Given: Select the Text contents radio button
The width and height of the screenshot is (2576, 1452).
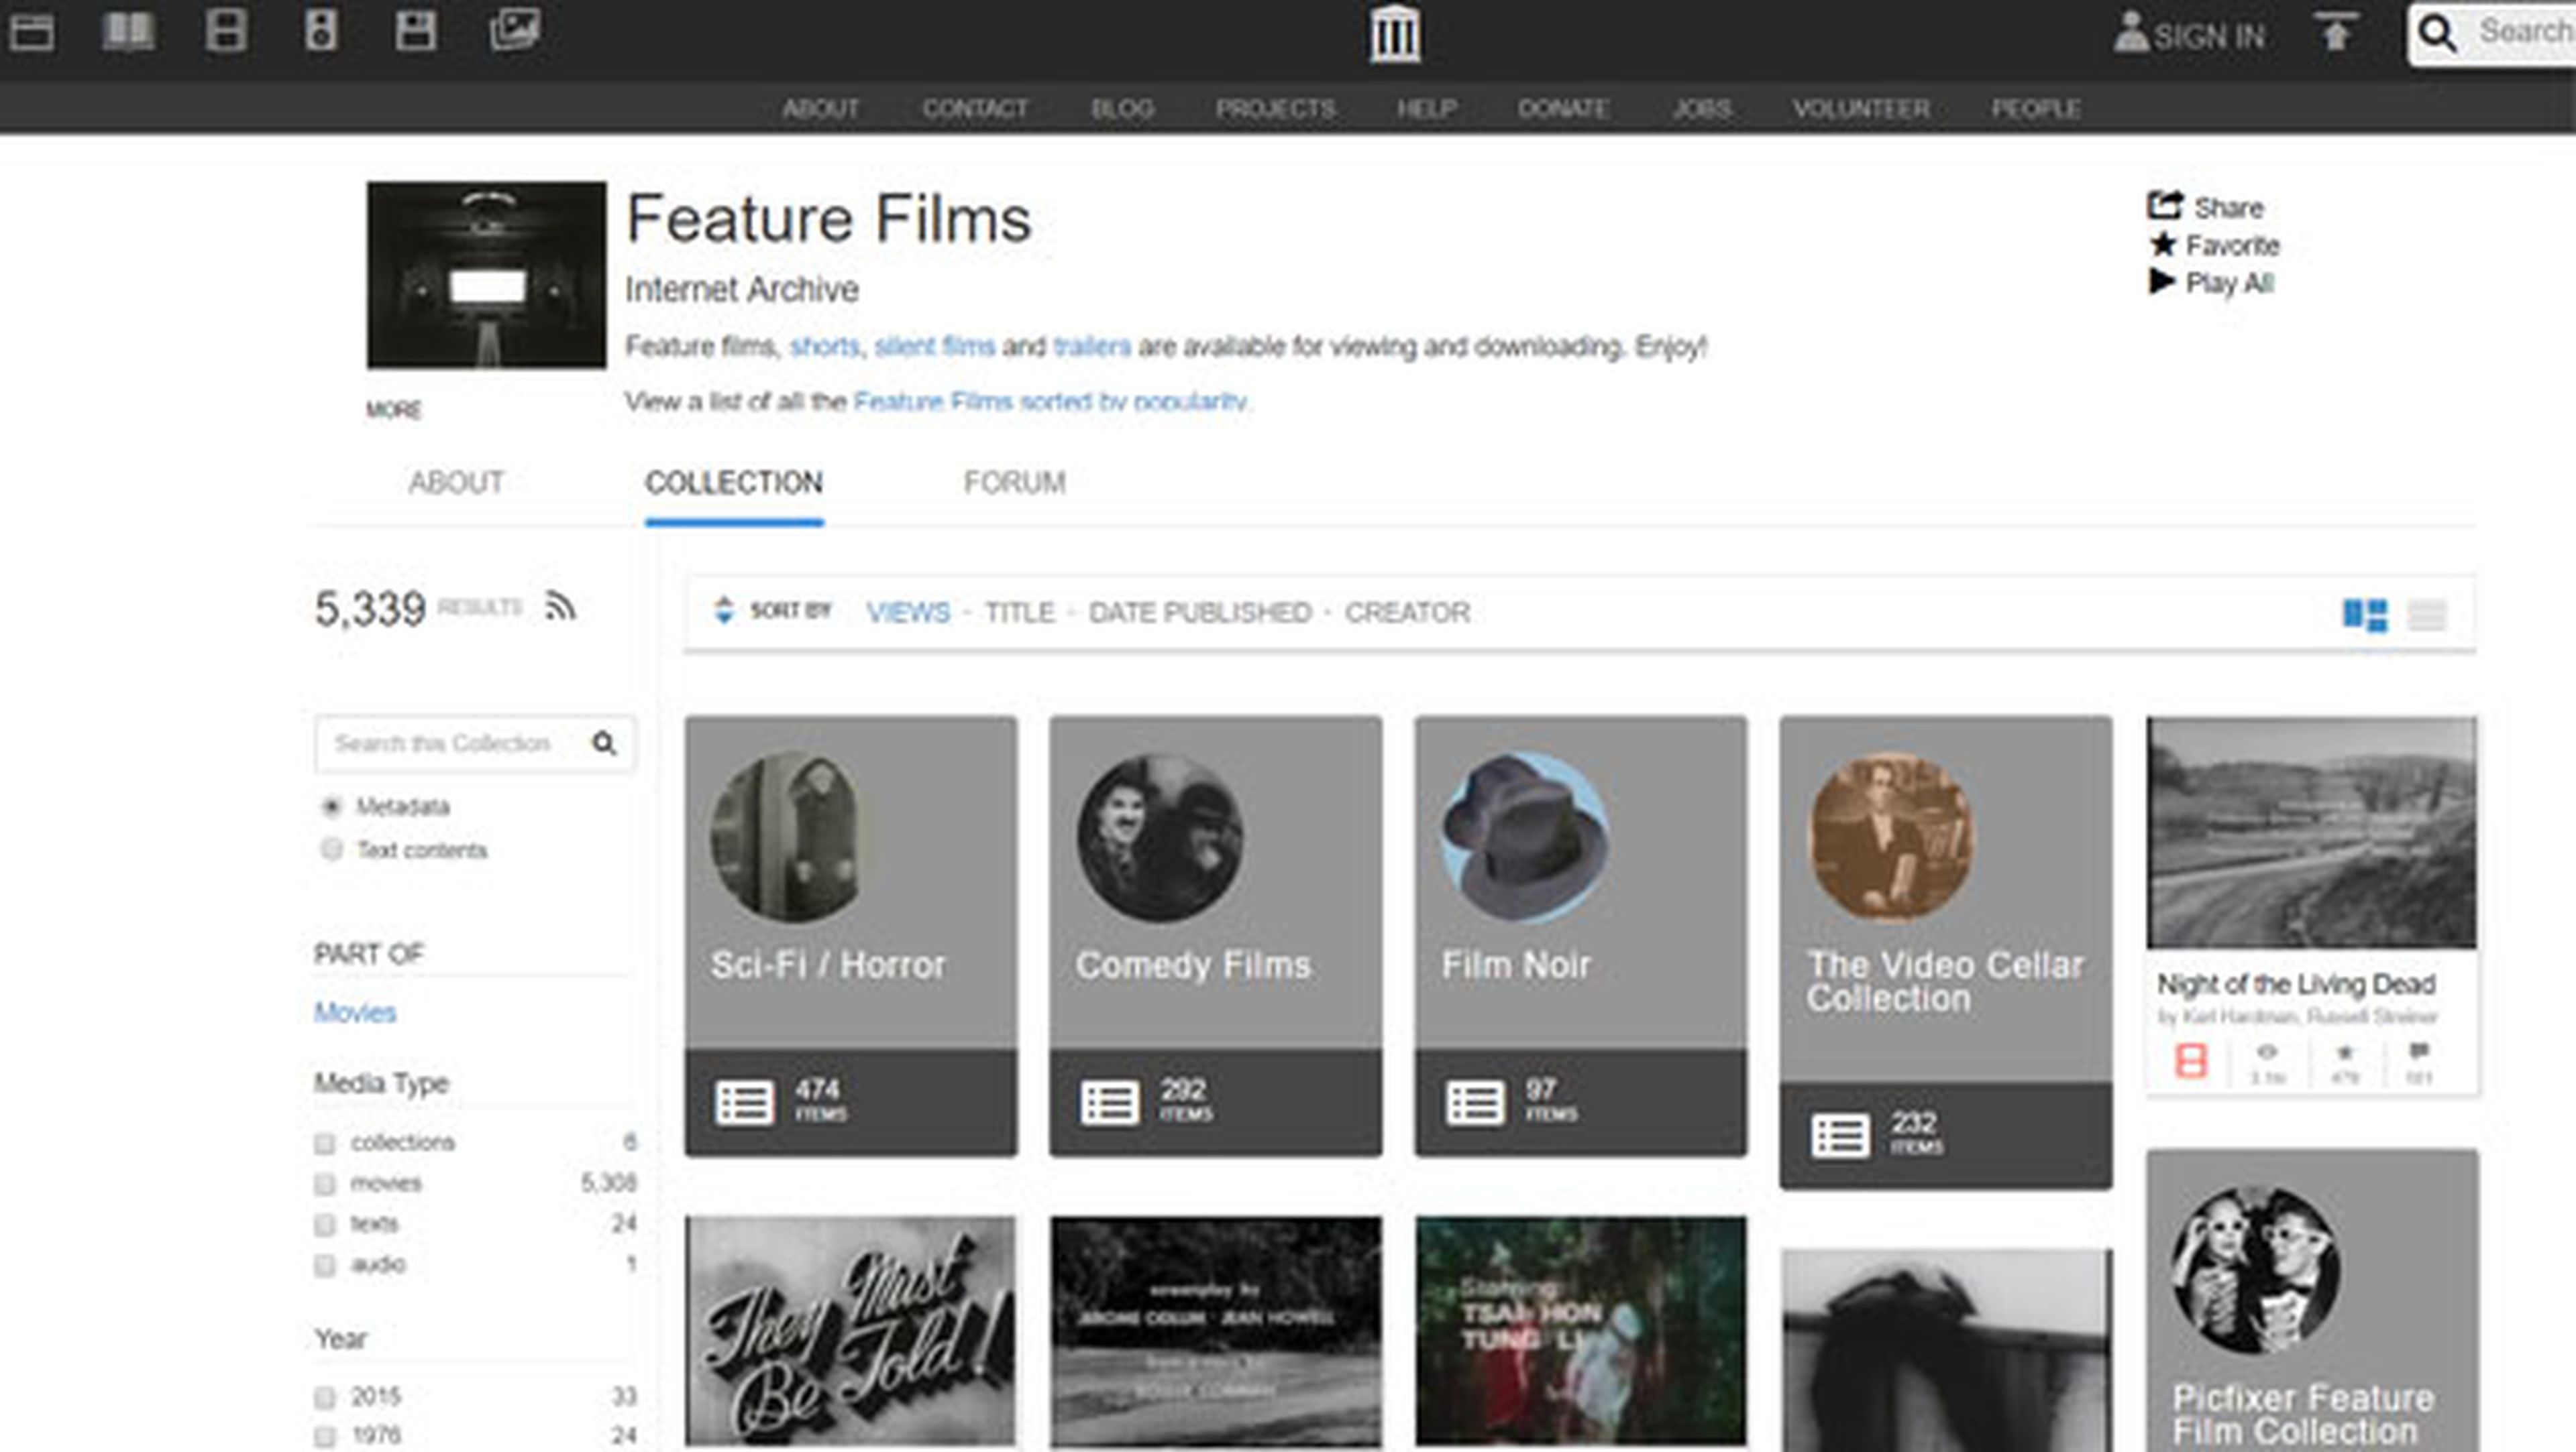Looking at the screenshot, I should [331, 849].
